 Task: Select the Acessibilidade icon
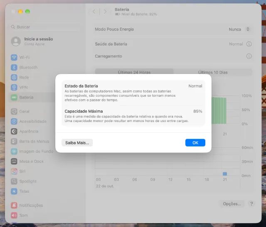tap(14, 121)
